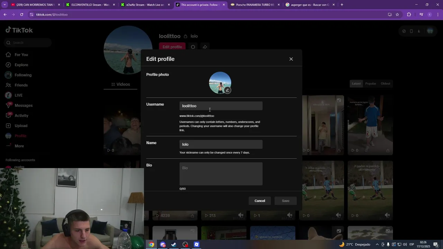Open the blue app icon in taskbar
Image resolution: width=443 pixels, height=249 pixels.
[196, 245]
